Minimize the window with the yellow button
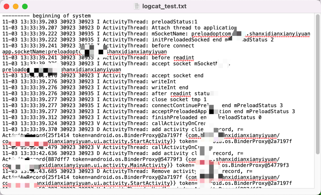The image size is (321, 195). [16, 6]
